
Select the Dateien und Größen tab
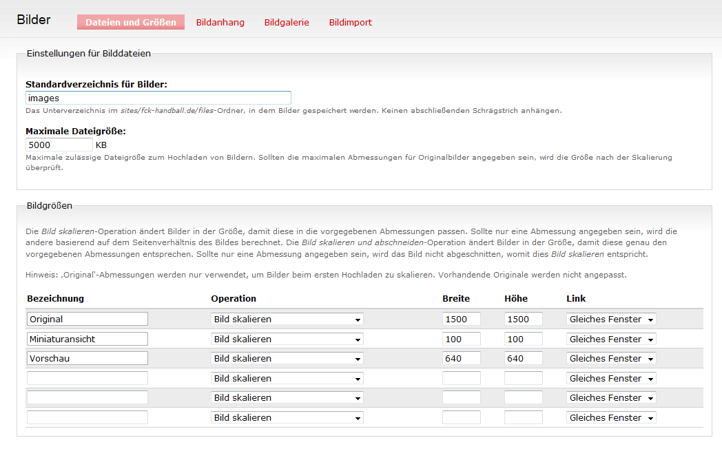[x=131, y=22]
